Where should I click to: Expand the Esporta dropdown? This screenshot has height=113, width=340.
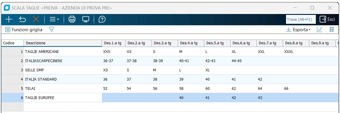pos(298,30)
